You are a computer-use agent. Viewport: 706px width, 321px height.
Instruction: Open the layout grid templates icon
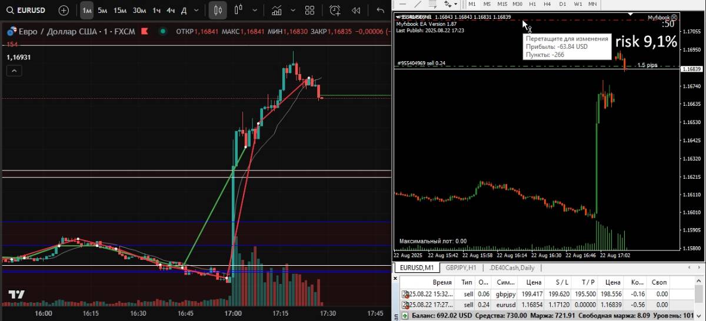pyautogui.click(x=310, y=10)
